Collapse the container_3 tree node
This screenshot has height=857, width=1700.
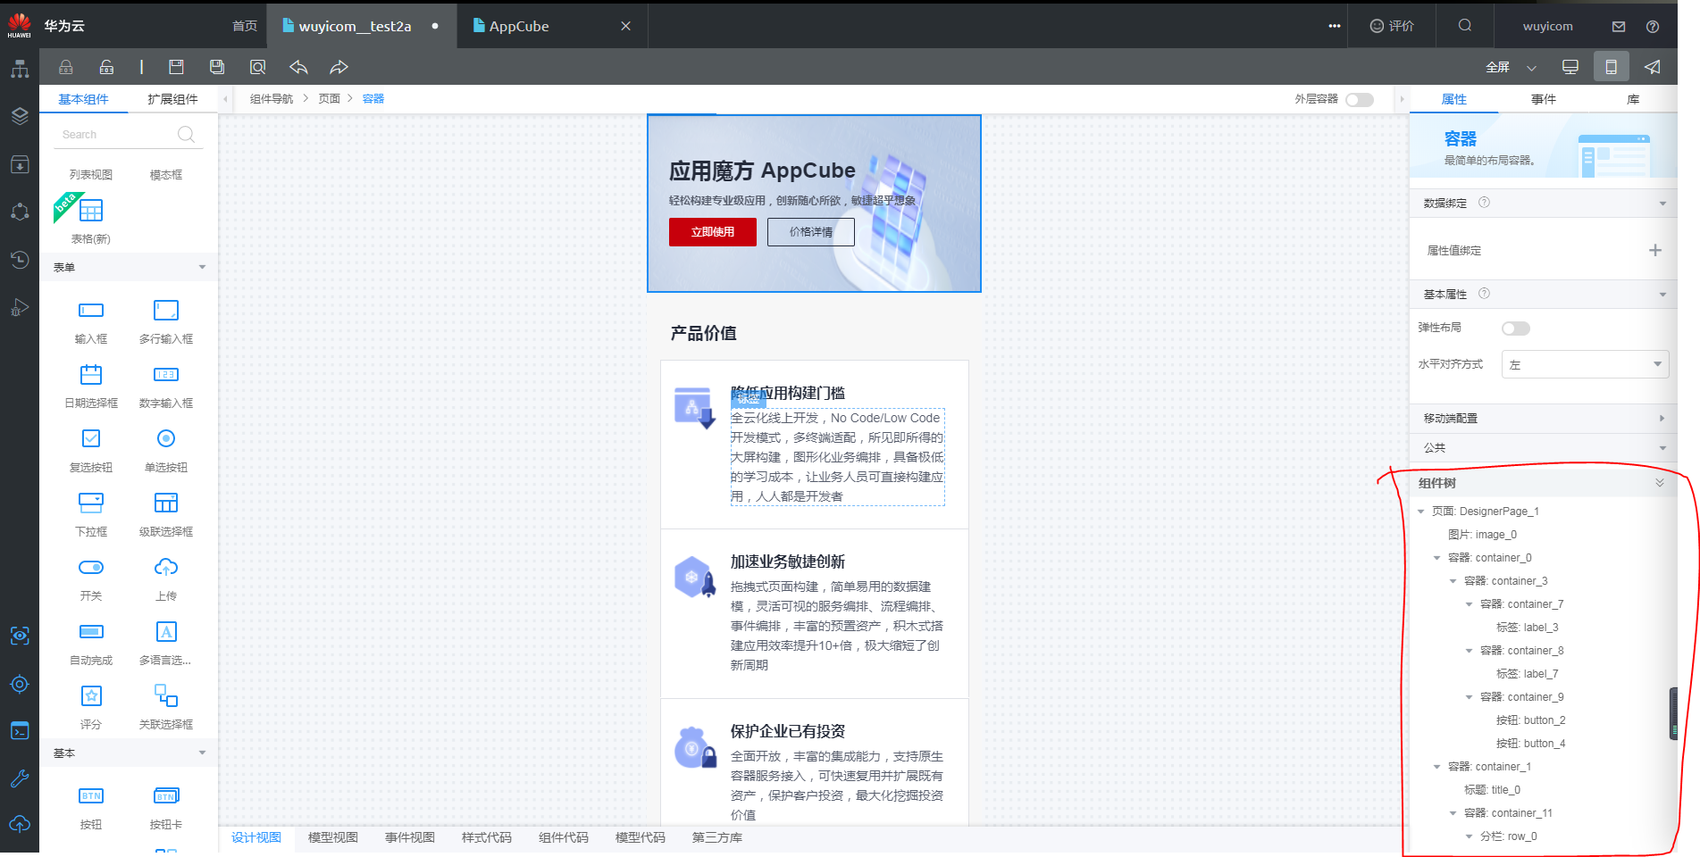[x=1453, y=581]
